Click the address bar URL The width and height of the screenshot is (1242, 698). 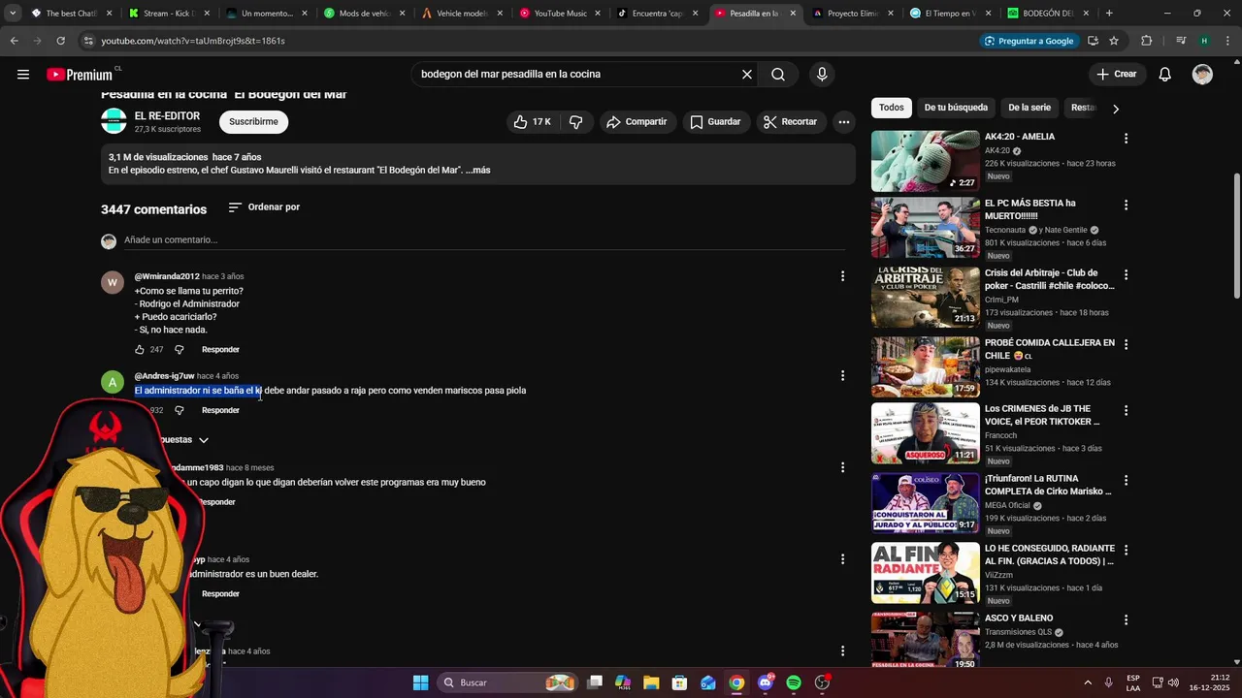[x=193, y=41]
